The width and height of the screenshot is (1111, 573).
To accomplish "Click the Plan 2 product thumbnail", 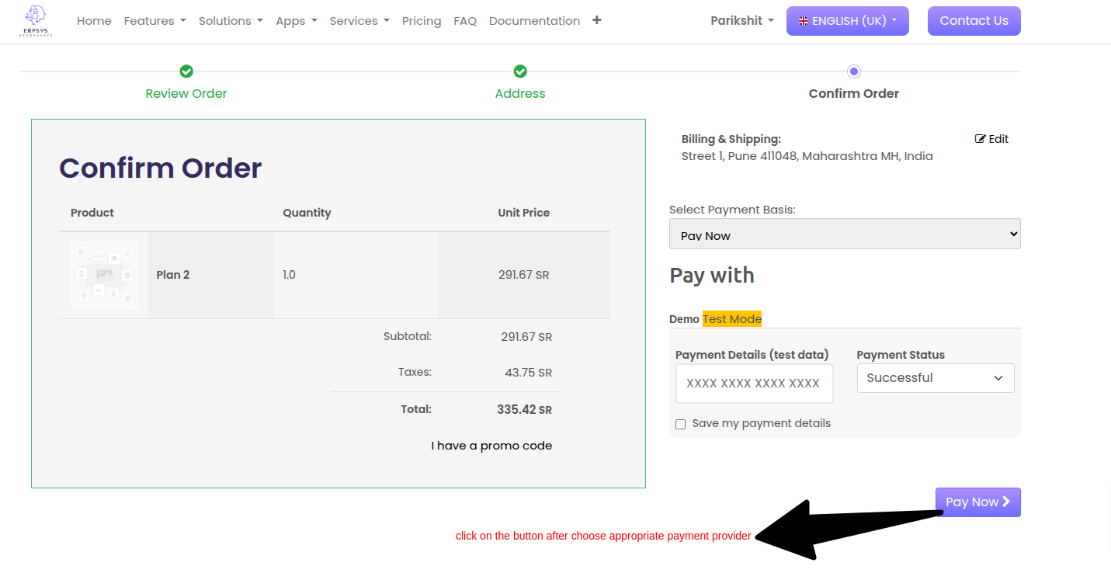I will [104, 275].
